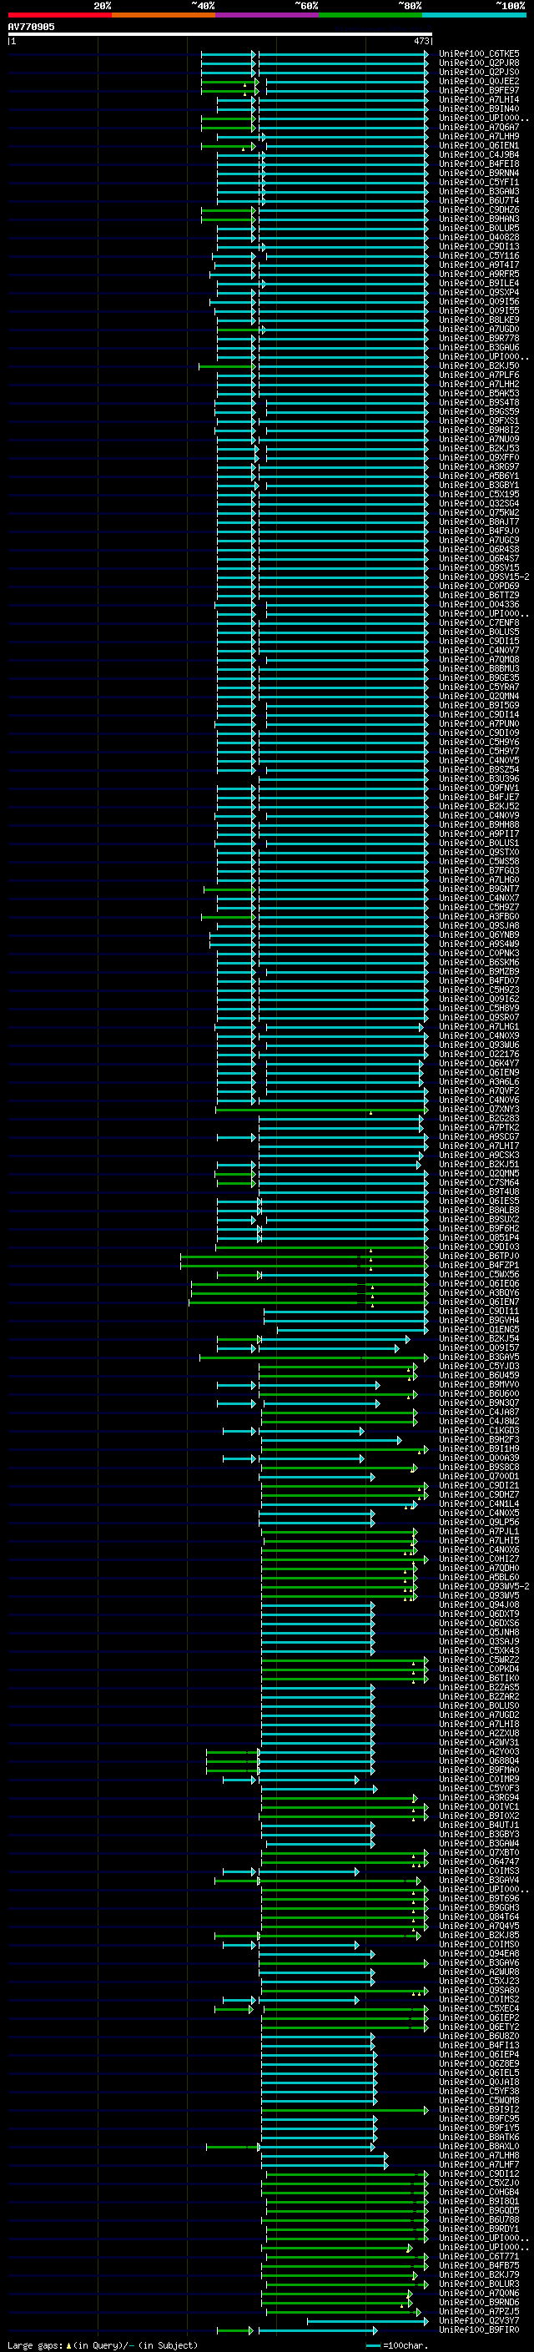The height and width of the screenshot is (2352, 534).
Task: Open hit UniRef100_A9T4I7
Action: click(x=479, y=264)
